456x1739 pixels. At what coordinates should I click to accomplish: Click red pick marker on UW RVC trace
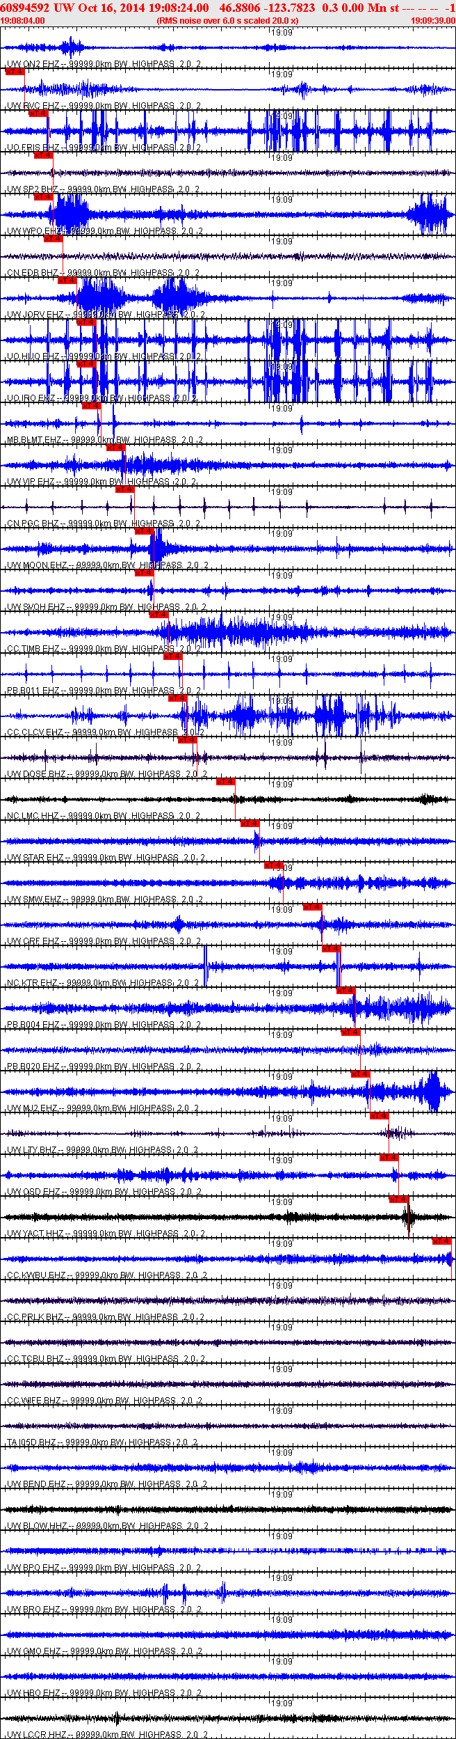click(15, 71)
